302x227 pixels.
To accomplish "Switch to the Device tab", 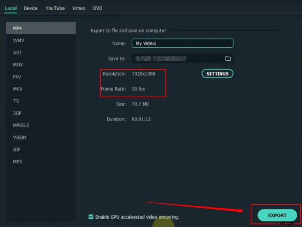I will [x=31, y=8].
